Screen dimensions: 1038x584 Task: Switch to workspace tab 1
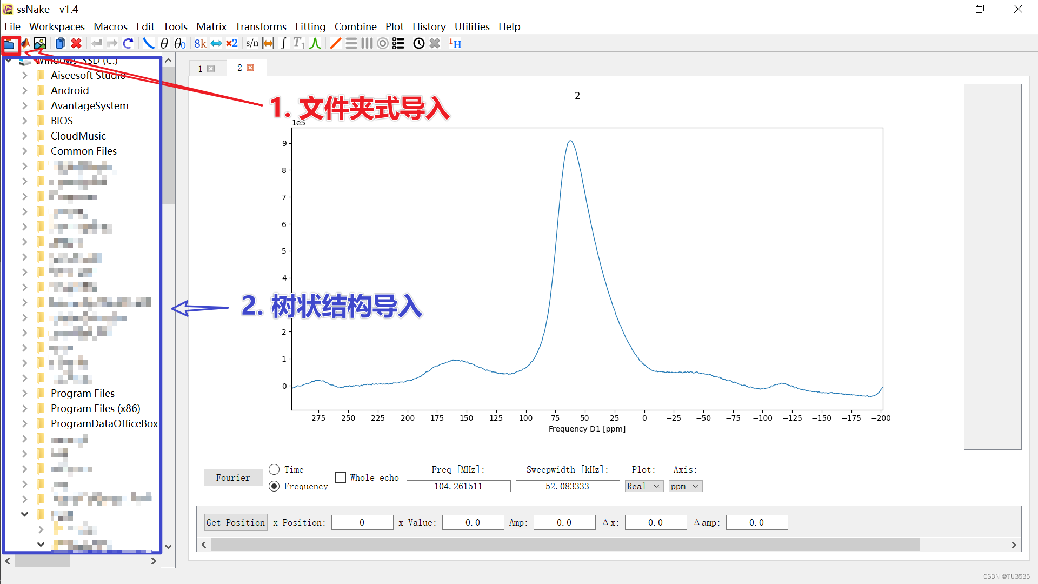click(x=200, y=68)
